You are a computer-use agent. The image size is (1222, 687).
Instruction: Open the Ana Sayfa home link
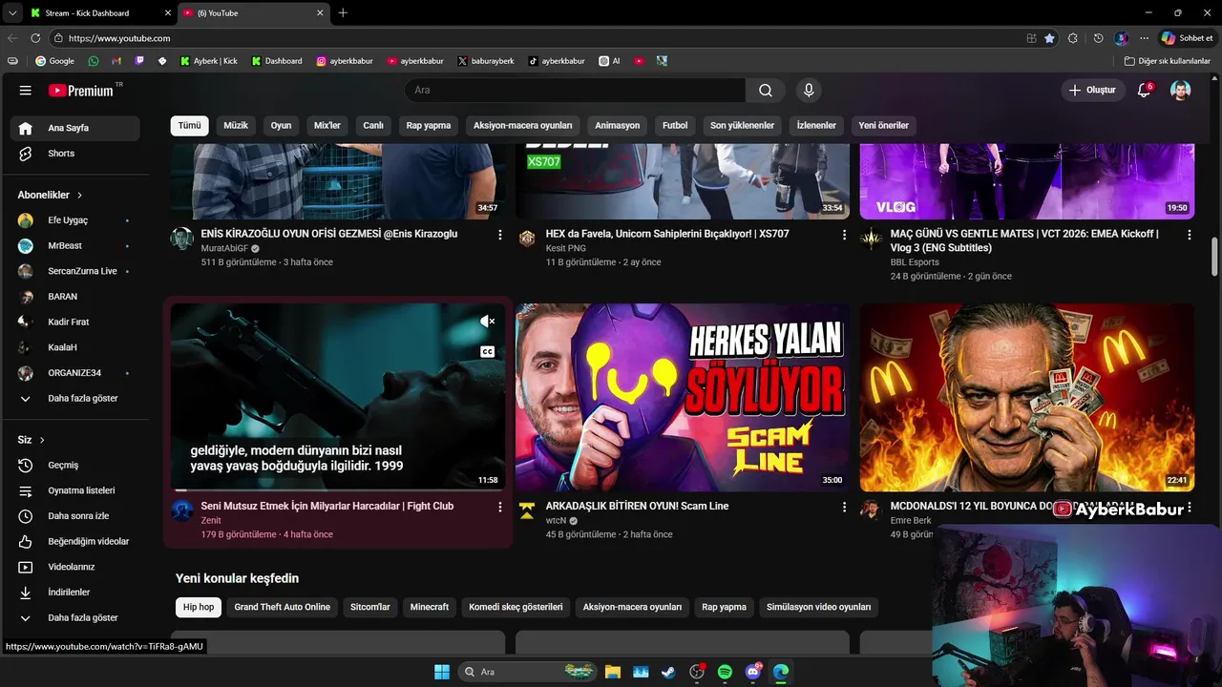74,129
